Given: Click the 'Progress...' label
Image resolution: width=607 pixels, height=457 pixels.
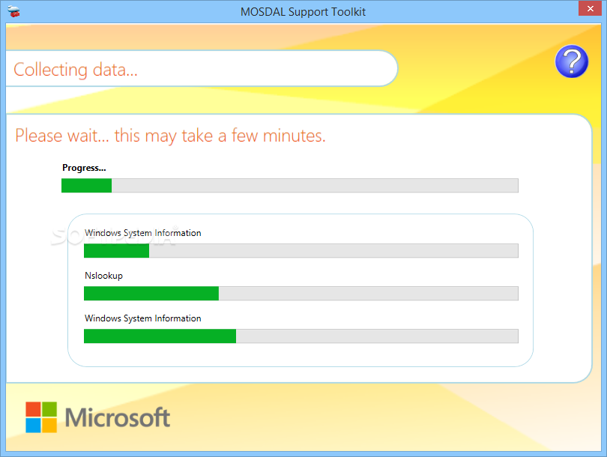Looking at the screenshot, I should tap(84, 168).
